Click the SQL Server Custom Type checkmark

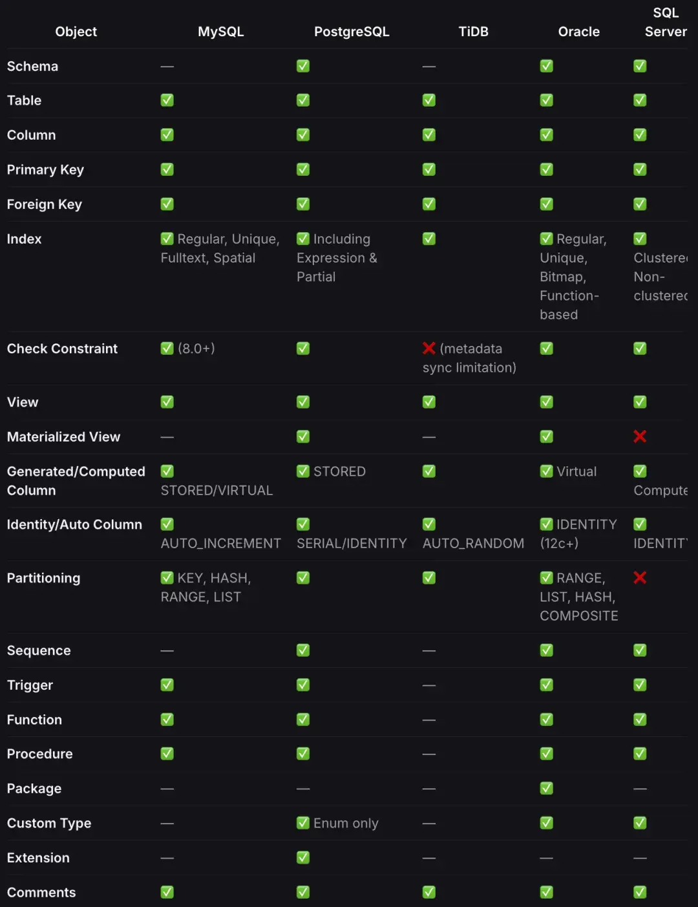[x=640, y=823]
